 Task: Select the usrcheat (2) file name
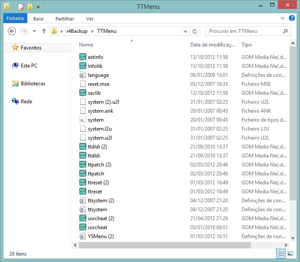(101, 218)
